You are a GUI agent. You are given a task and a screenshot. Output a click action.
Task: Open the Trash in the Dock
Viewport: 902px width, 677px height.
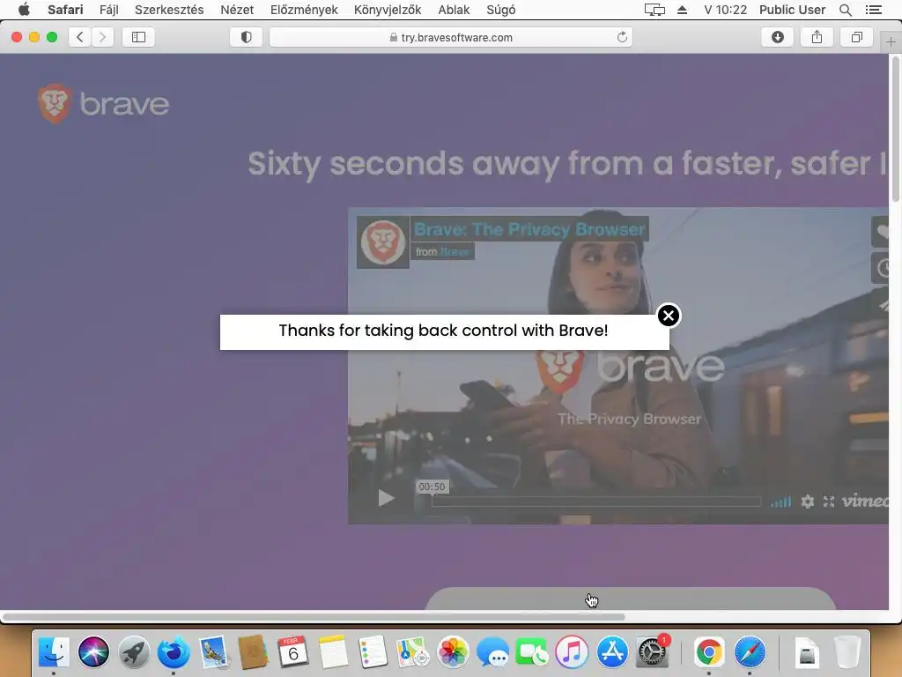847,652
